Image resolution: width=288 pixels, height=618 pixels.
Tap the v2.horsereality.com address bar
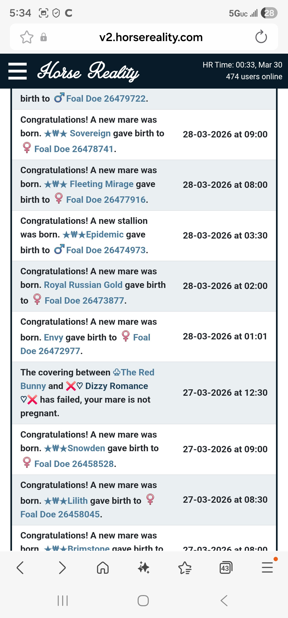click(151, 37)
